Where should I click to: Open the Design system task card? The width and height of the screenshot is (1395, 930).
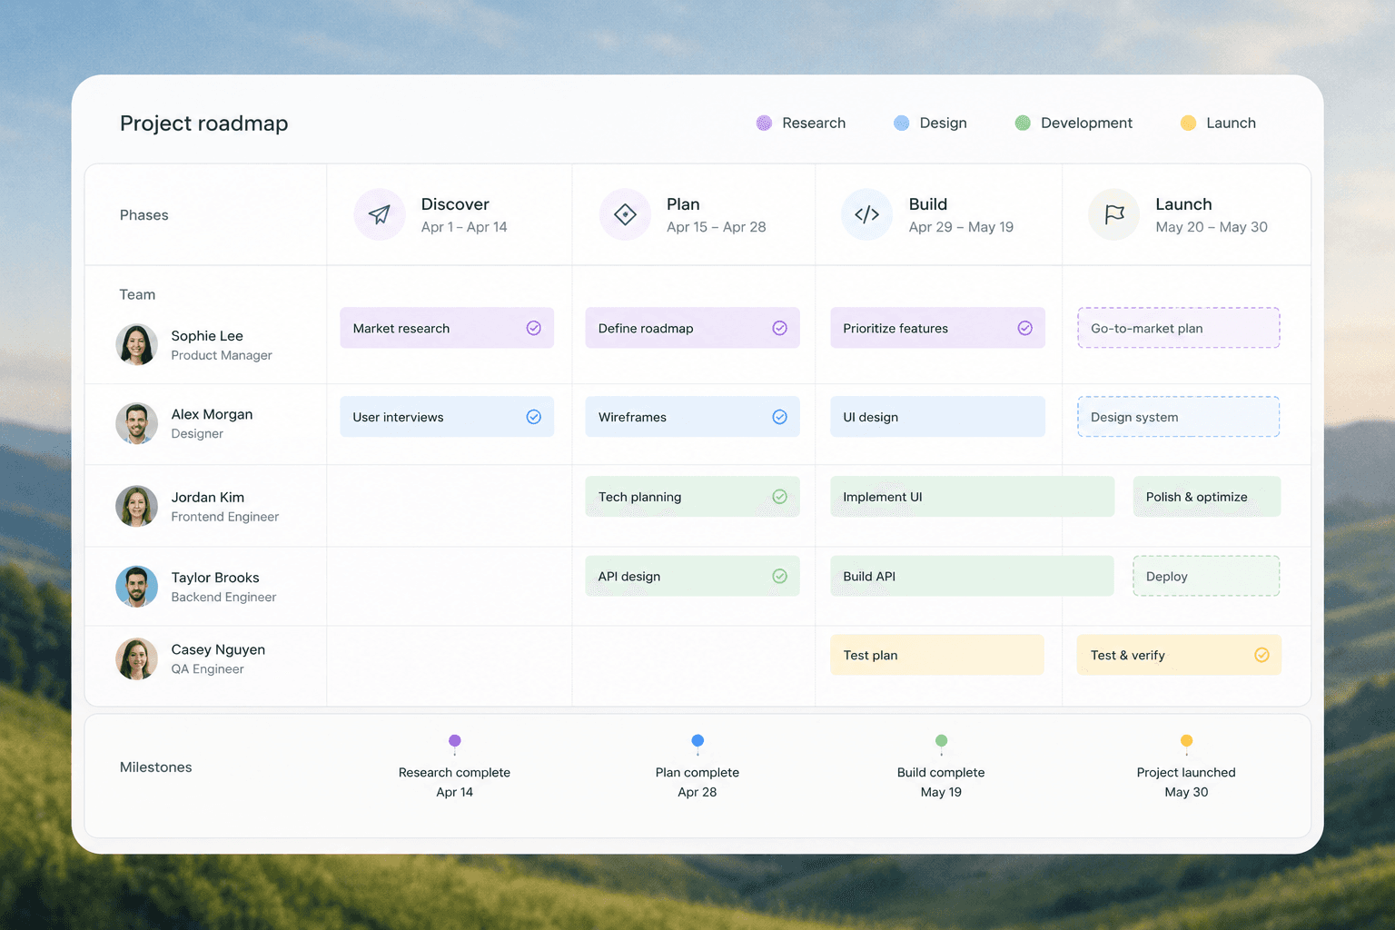point(1179,417)
